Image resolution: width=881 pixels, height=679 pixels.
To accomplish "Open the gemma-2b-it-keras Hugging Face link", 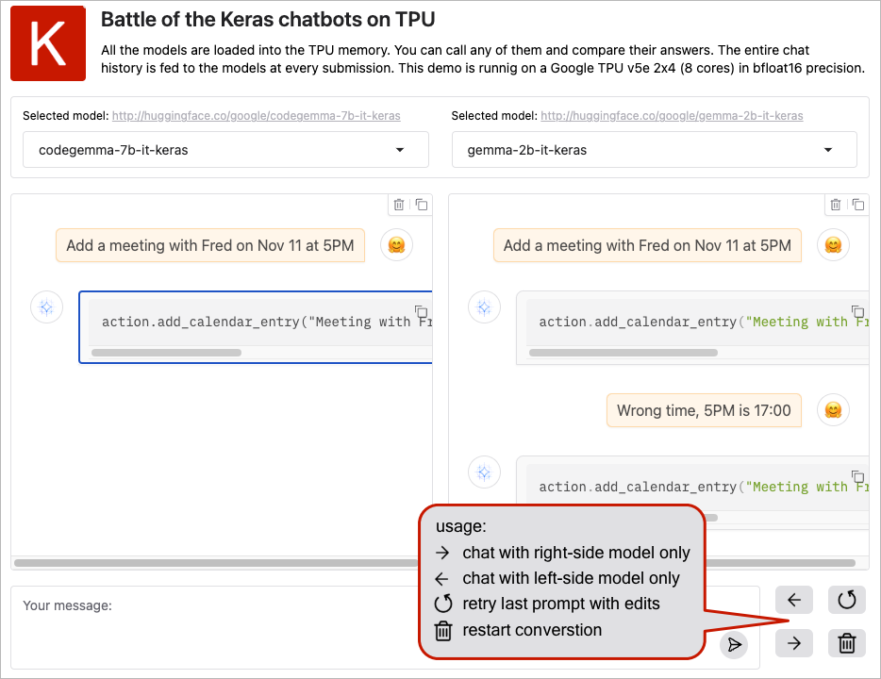I will 672,116.
